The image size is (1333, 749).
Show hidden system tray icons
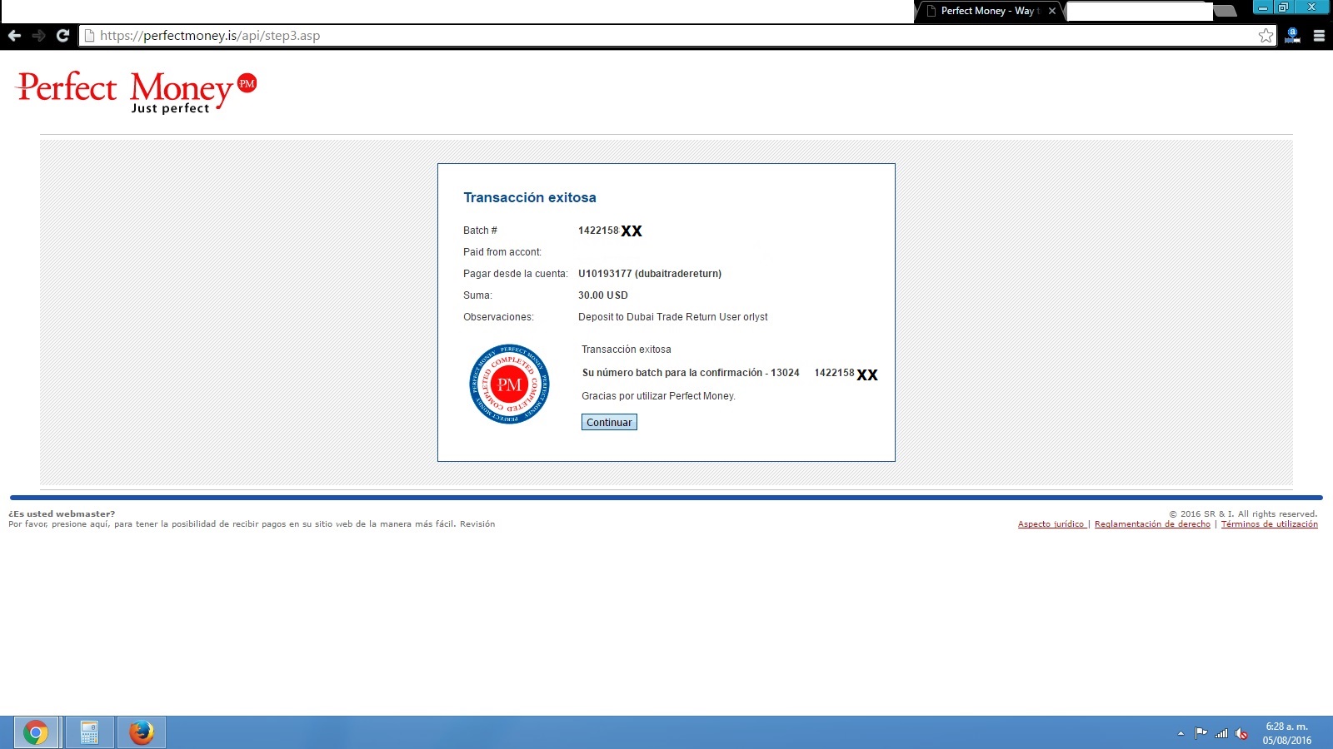click(1181, 733)
